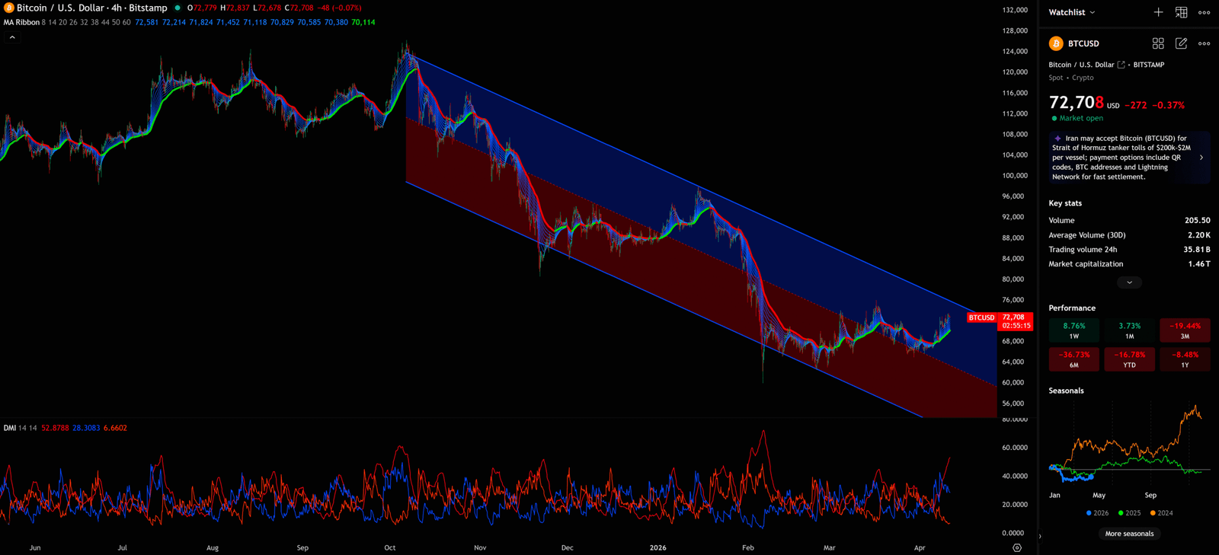The height and width of the screenshot is (555, 1219).
Task: Click the BTCUSD grid layout icon
Action: pyautogui.click(x=1158, y=43)
